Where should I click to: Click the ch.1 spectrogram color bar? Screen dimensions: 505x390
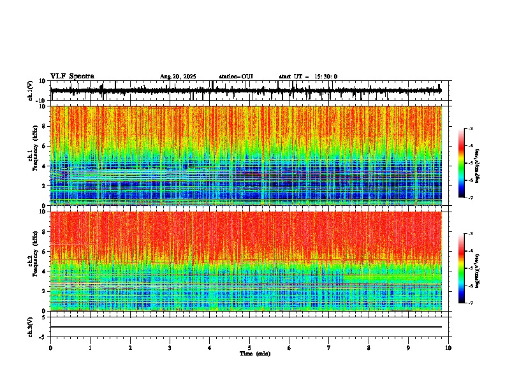click(x=461, y=163)
